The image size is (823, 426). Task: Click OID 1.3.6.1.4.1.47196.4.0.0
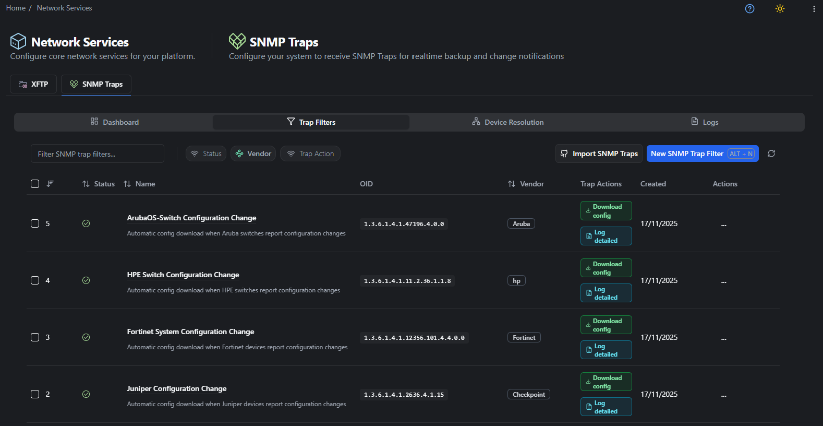pos(404,224)
